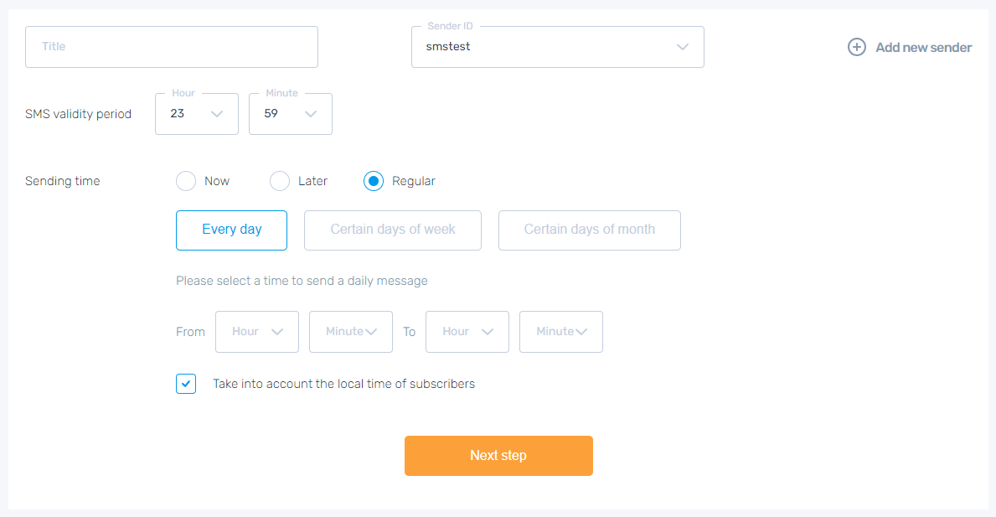Click the validity Hour chevron arrow
996x517 pixels.
pyautogui.click(x=217, y=114)
